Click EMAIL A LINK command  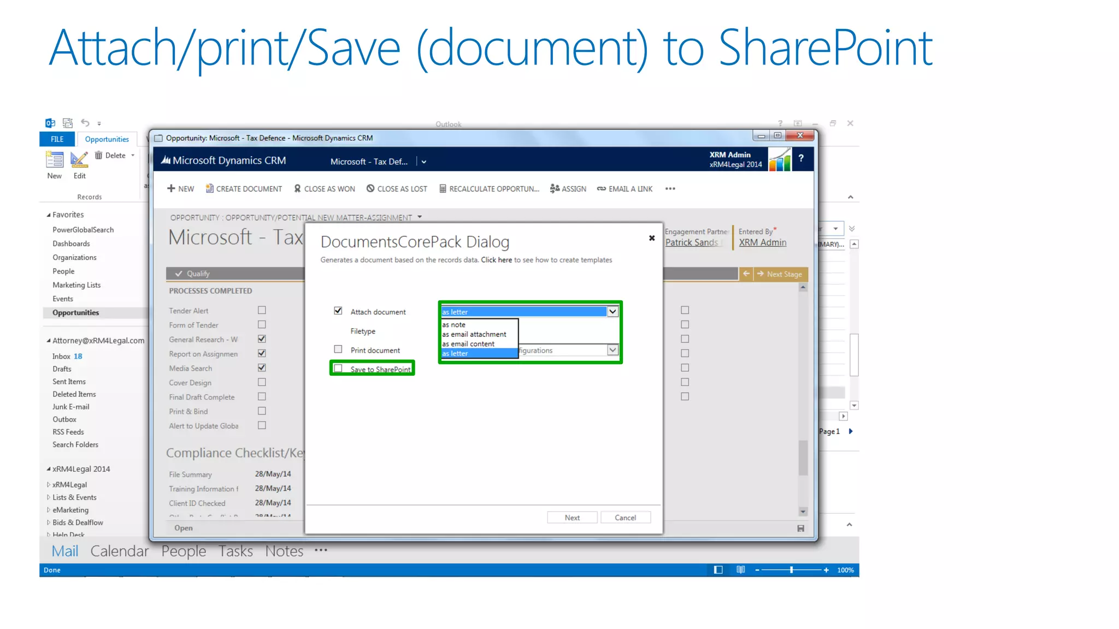[x=625, y=188]
